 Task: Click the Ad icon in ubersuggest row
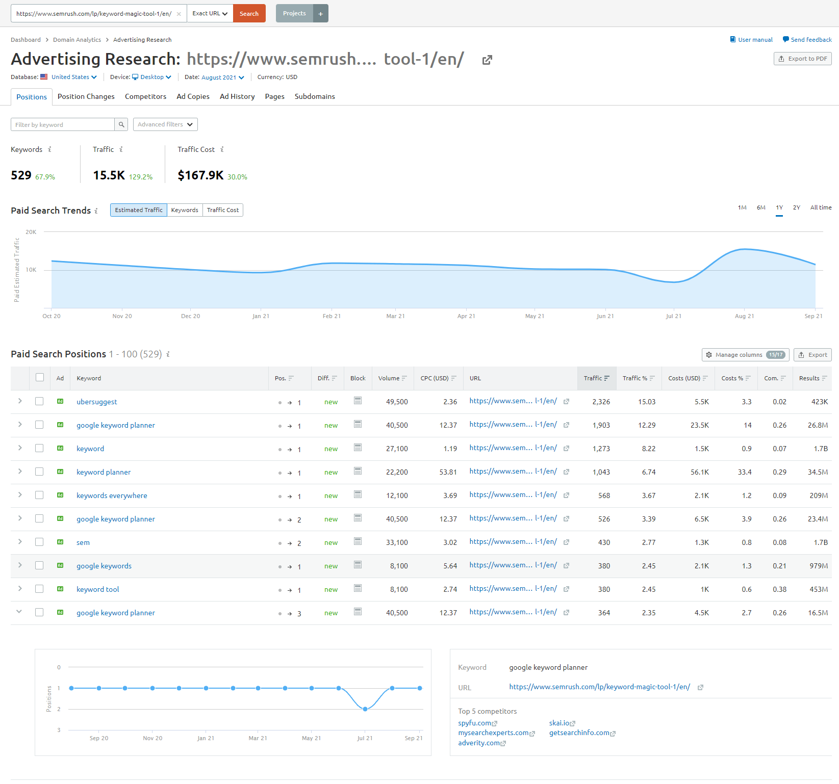[x=60, y=402]
